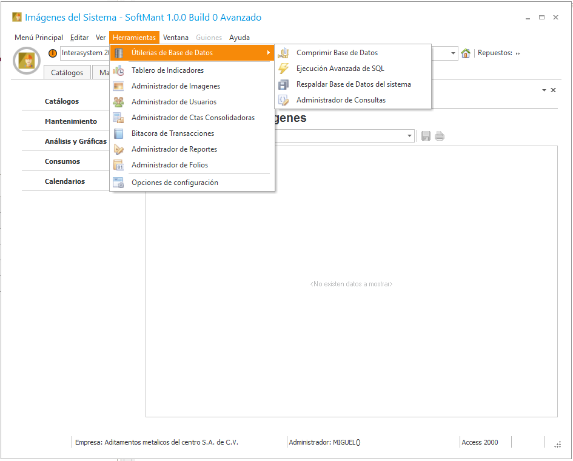This screenshot has height=461, width=573.
Task: Click the save diskette icon in panel
Action: tap(426, 136)
